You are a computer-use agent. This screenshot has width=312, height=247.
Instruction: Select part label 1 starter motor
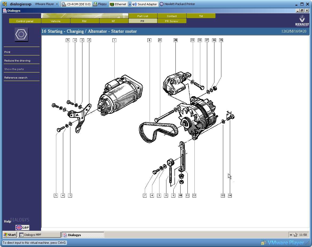click(x=114, y=40)
